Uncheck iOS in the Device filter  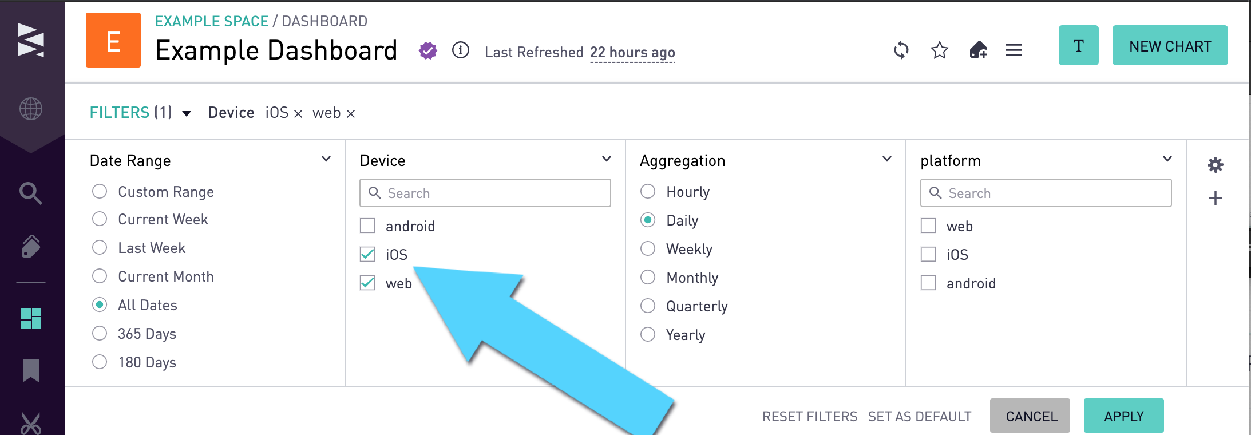click(x=367, y=254)
